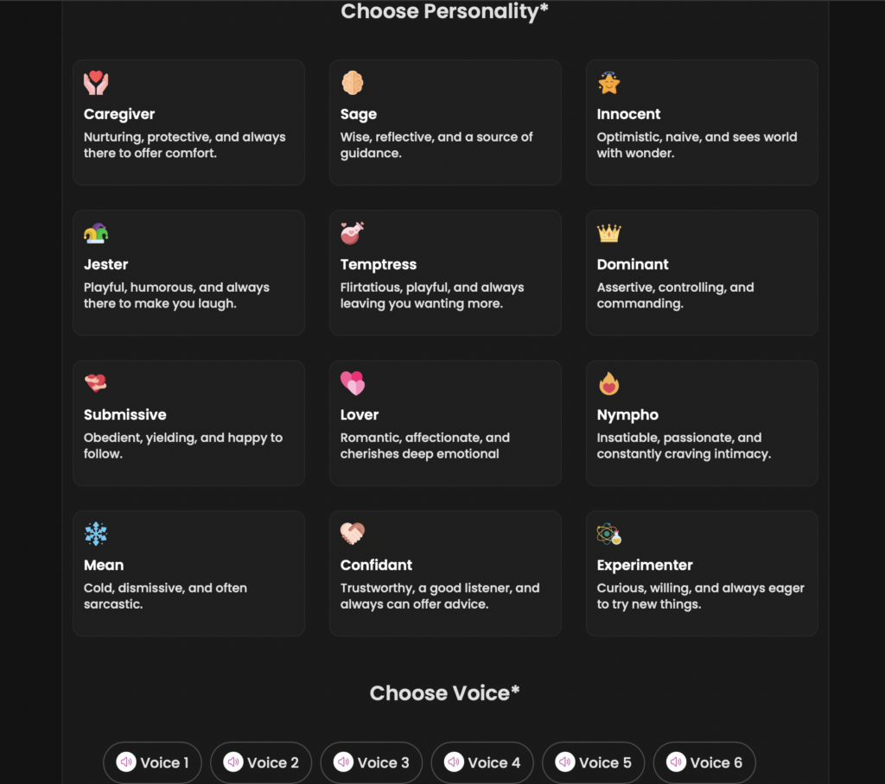The image size is (885, 784).
Task: Select the Lover personality title
Action: pyautogui.click(x=360, y=414)
